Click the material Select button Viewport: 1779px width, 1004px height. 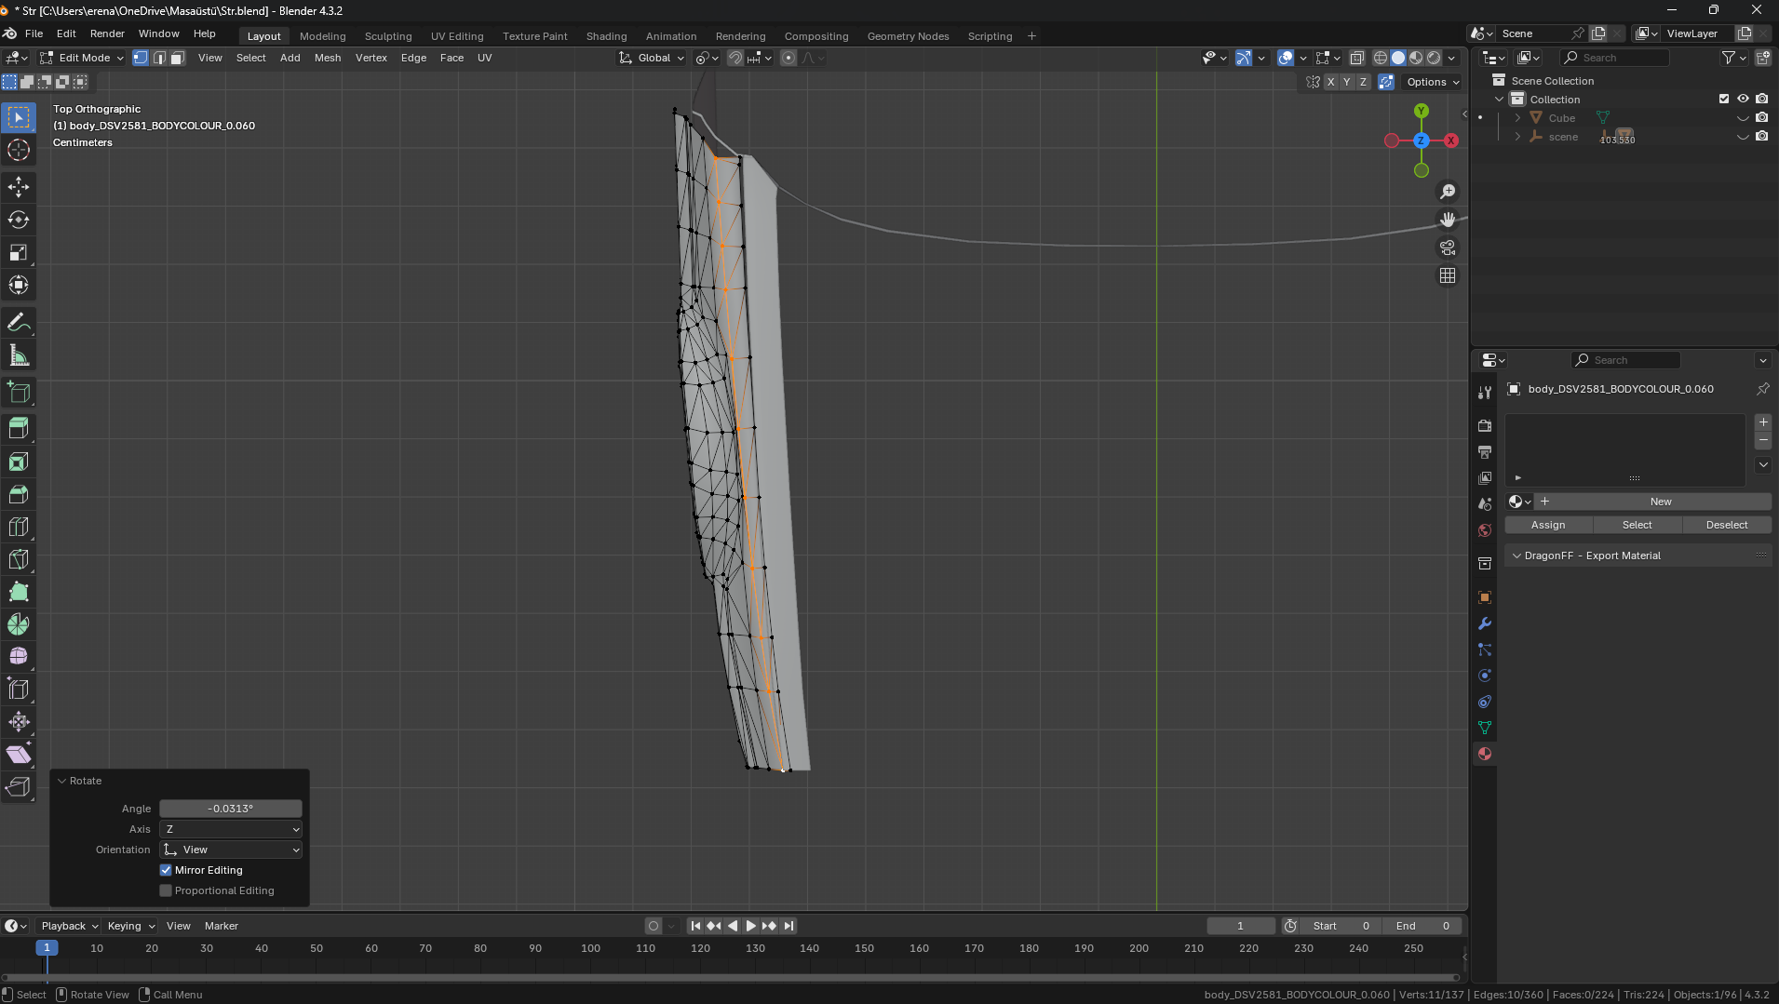click(1637, 525)
